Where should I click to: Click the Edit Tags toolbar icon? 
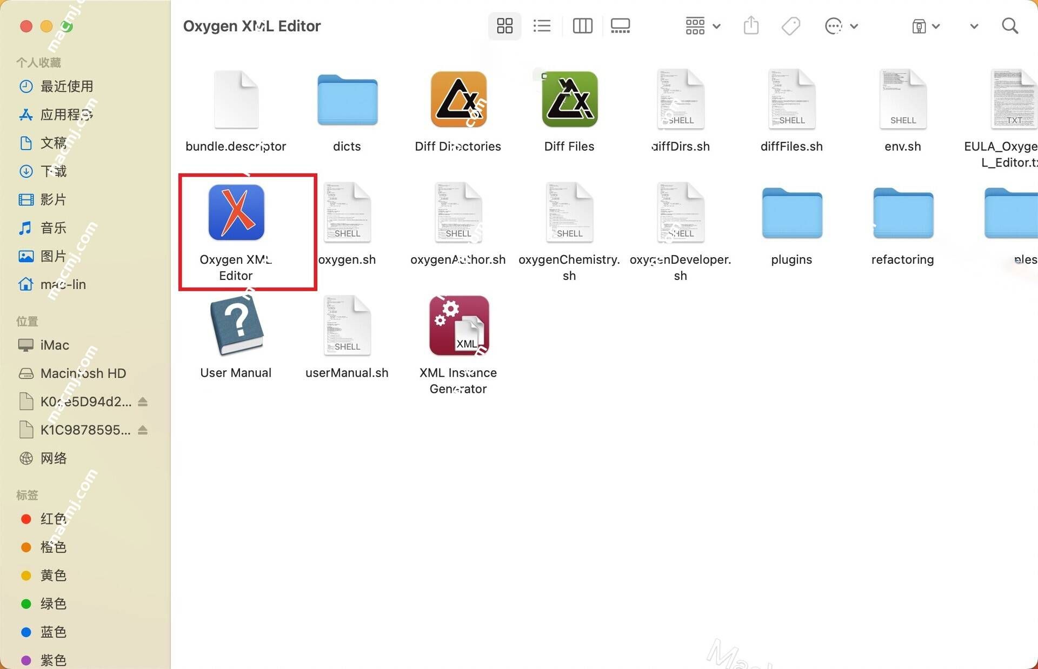[790, 26]
